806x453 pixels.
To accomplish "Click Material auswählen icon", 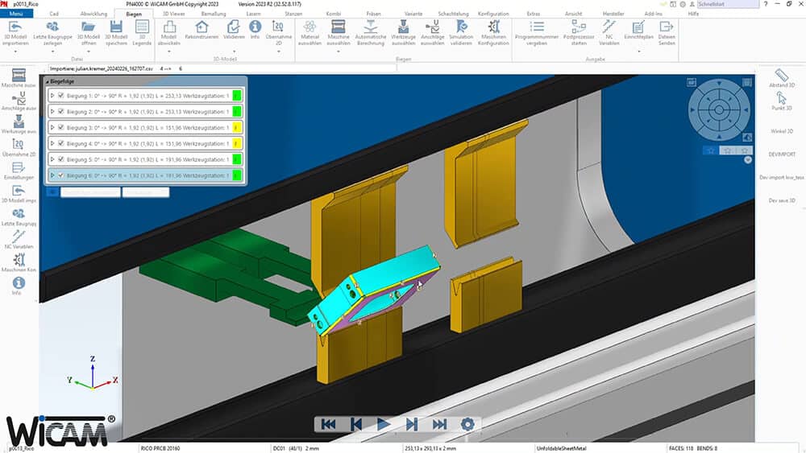I will tap(310, 27).
